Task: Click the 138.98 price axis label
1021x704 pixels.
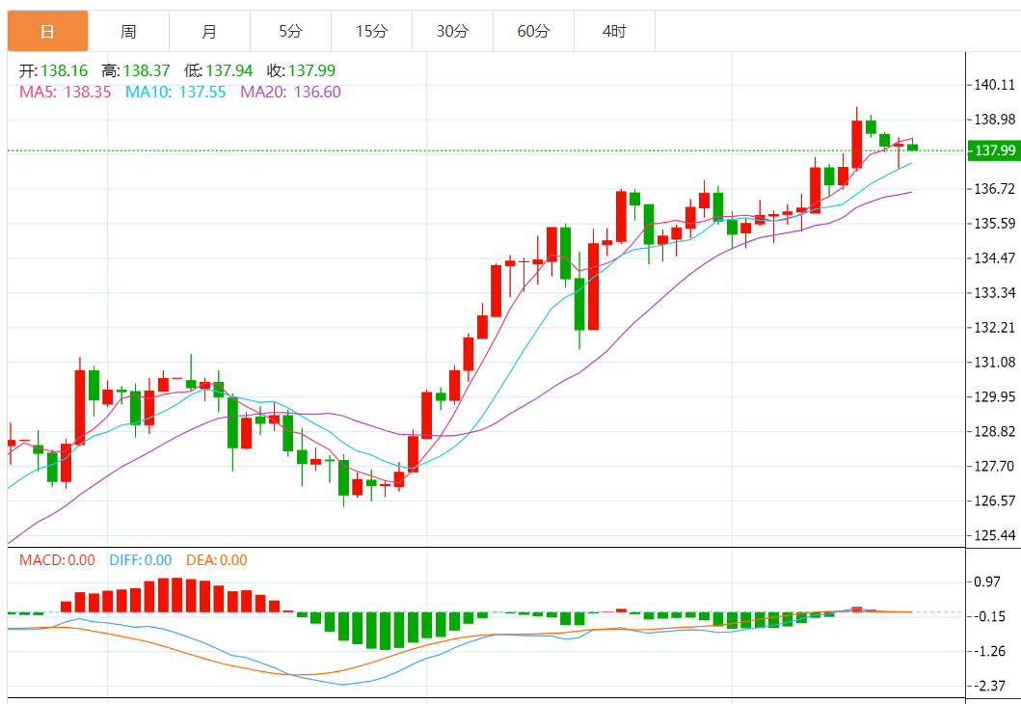Action: [x=994, y=120]
